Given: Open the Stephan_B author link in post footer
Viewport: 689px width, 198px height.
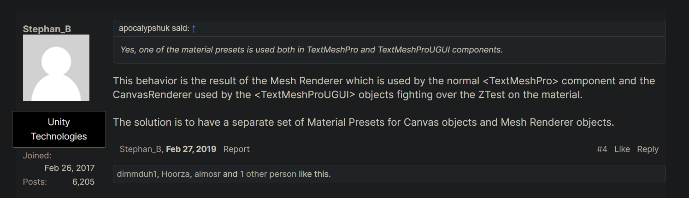Looking at the screenshot, I should (141, 149).
